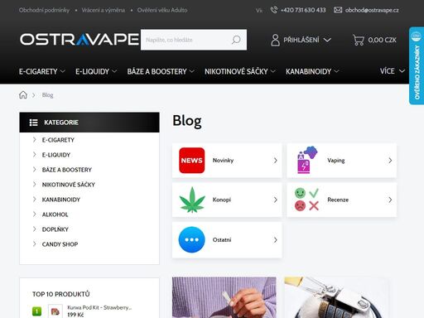Open the Novinky blog category
The width and height of the screenshot is (424, 318).
(227, 161)
